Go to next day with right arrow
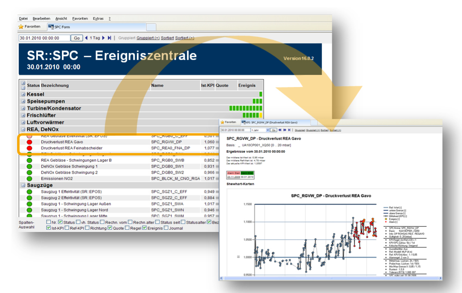The height and width of the screenshot is (293, 462). (104, 38)
